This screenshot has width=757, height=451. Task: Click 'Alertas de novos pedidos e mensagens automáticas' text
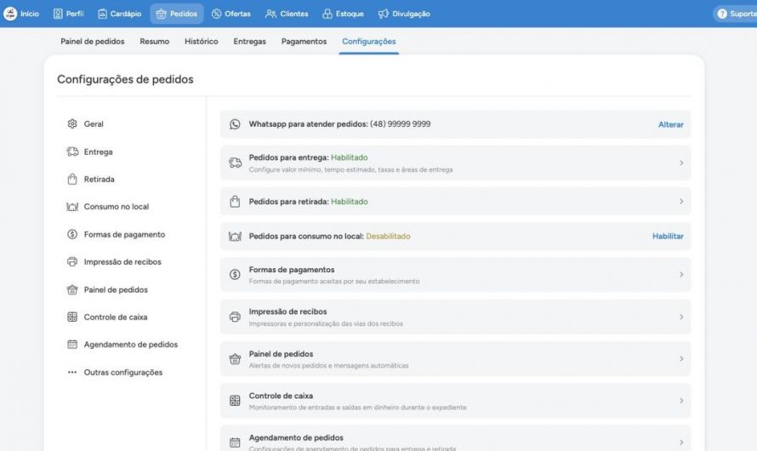tap(329, 366)
